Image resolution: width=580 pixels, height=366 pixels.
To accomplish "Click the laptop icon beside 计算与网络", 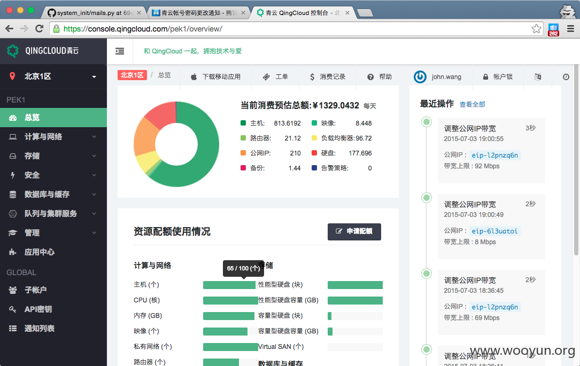I will click(x=13, y=137).
